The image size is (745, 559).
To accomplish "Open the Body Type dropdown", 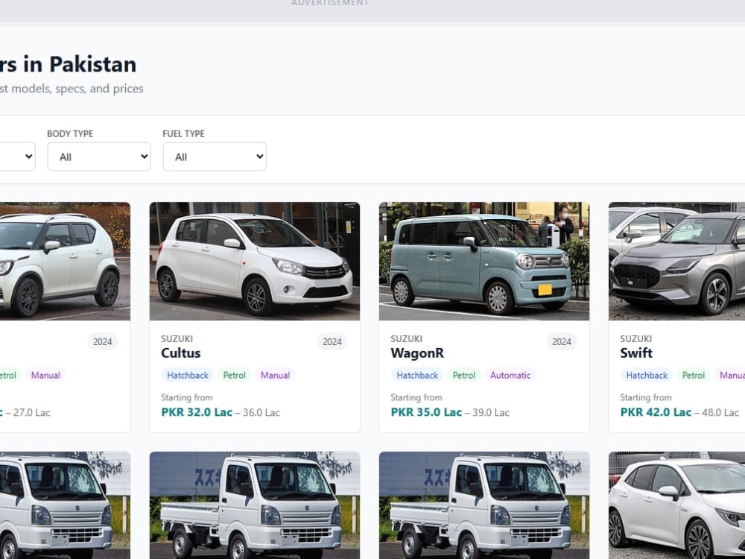I will point(99,157).
